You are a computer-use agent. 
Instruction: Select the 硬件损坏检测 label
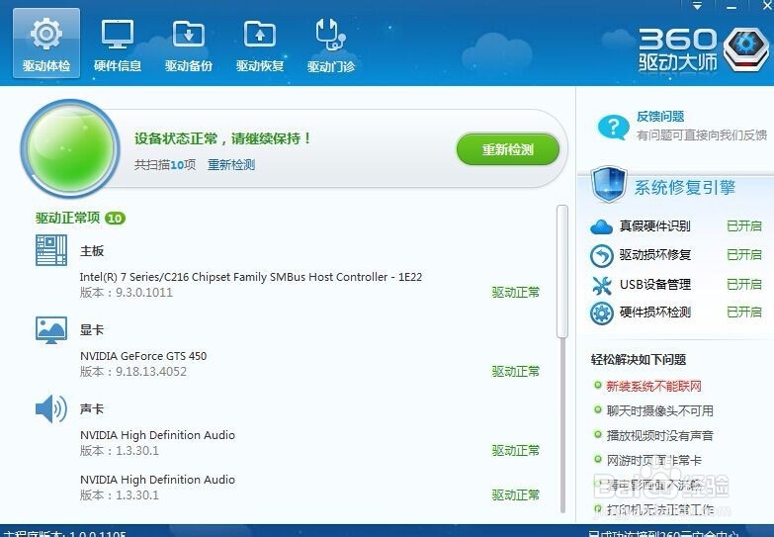click(x=655, y=313)
